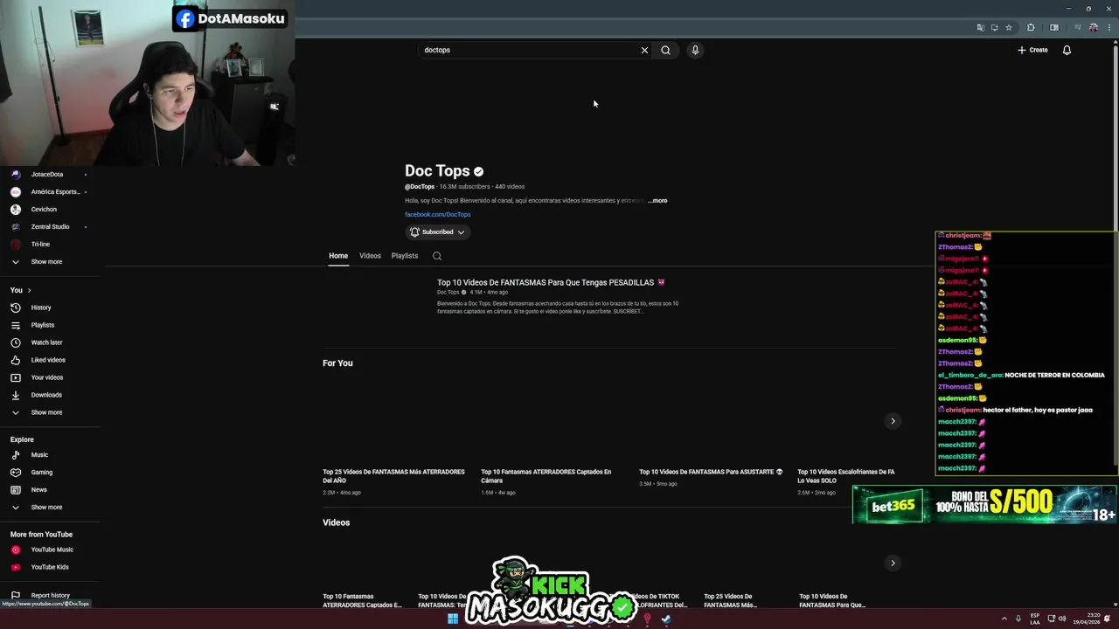Open YouTube Kids link
1119x629 pixels.
tap(50, 567)
